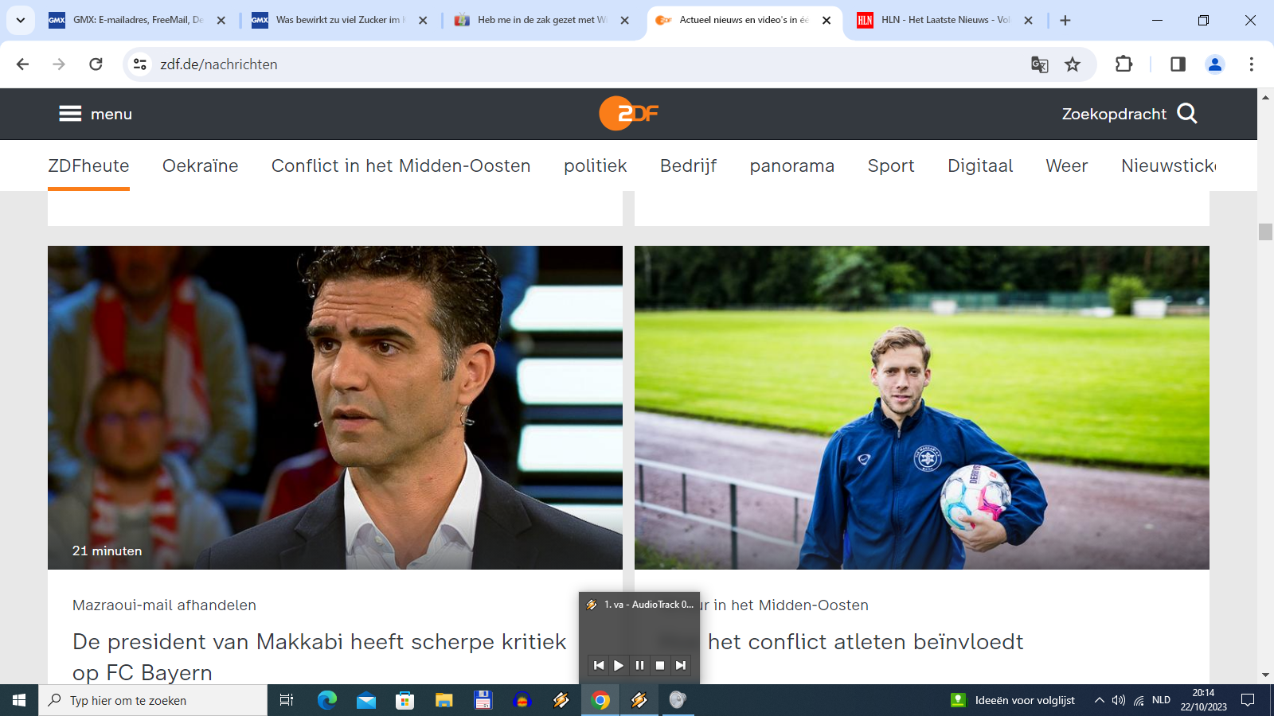
Task: Switch to the HLN Het Laatste Nieuws tab
Action: 944,20
